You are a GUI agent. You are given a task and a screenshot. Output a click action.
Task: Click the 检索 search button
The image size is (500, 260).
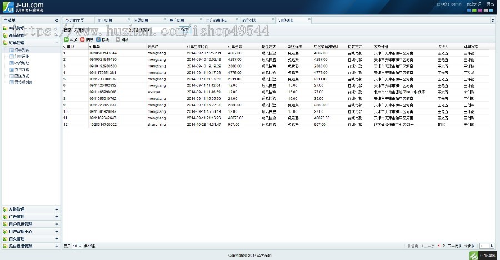tap(185, 29)
